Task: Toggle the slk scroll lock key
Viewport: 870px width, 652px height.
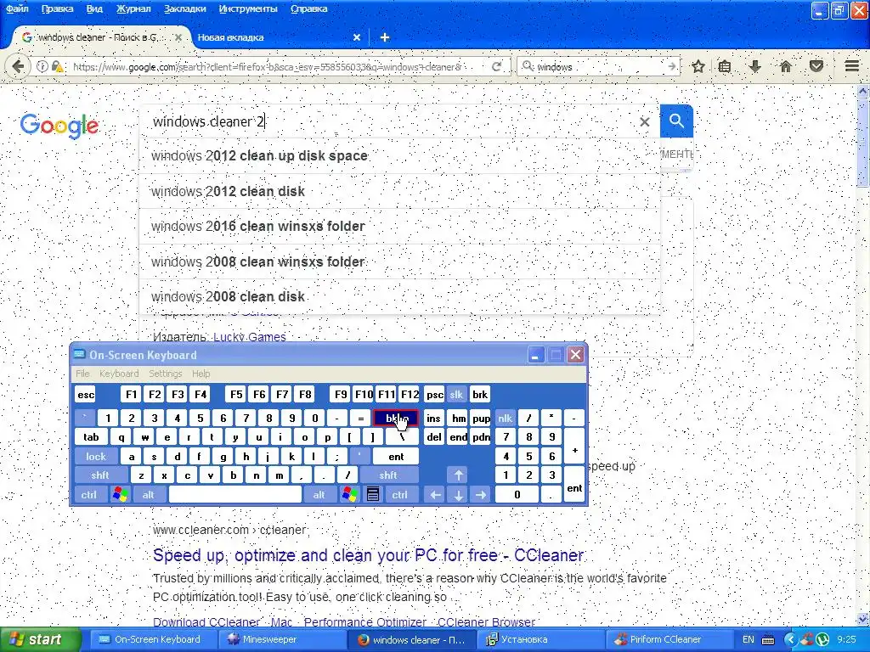Action: [x=456, y=395]
